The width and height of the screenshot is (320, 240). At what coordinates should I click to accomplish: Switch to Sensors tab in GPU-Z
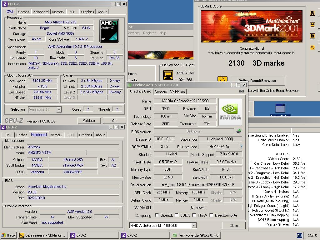tap(161, 92)
